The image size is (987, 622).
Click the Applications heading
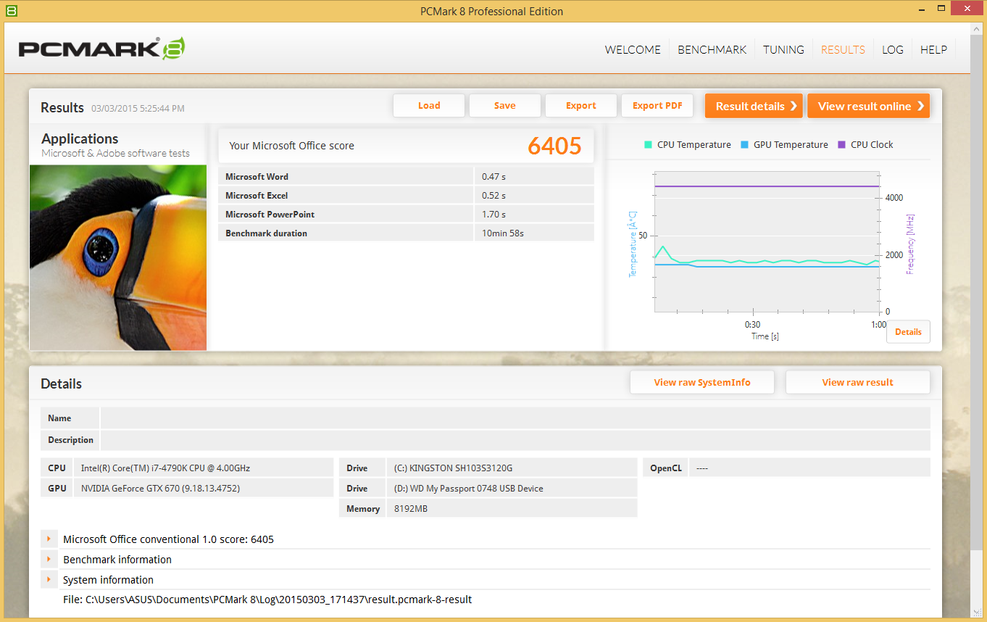(x=80, y=138)
